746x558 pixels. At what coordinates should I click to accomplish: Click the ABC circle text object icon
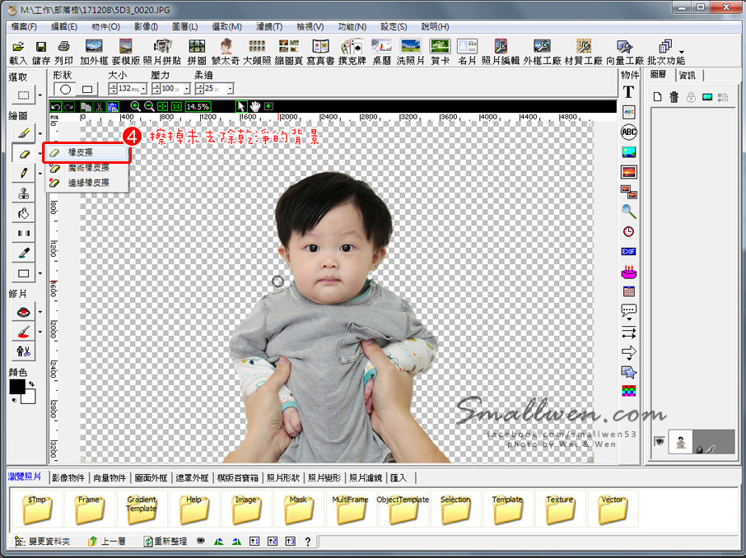coord(628,133)
